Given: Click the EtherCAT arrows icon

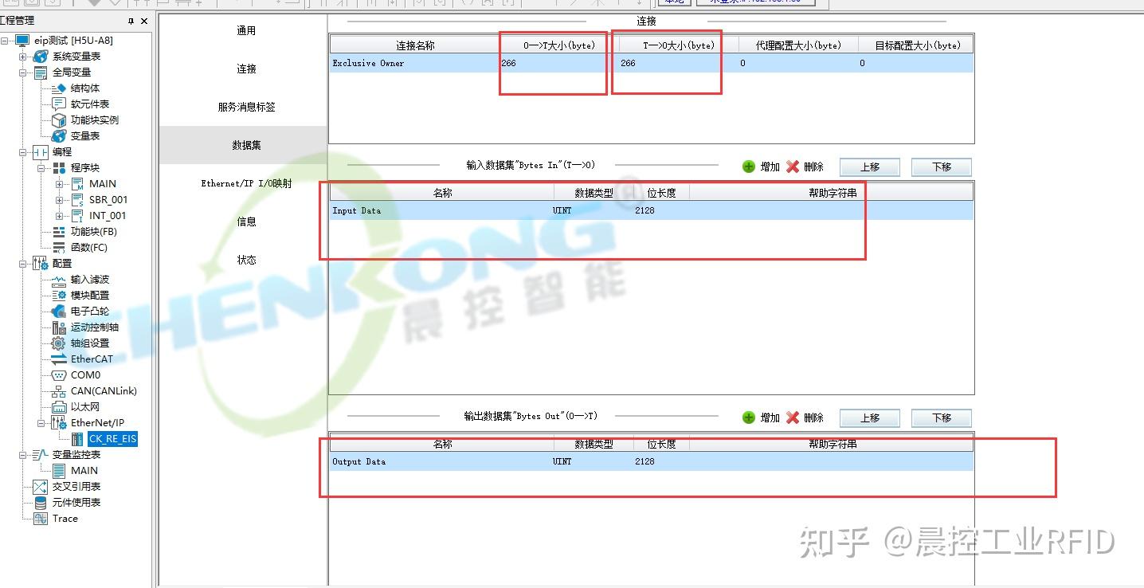Looking at the screenshot, I should [x=58, y=359].
